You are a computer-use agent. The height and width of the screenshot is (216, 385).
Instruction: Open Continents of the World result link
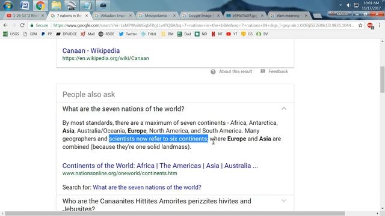tap(160, 166)
